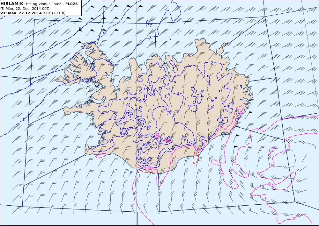
Task: Click the '(+21 h)' forecast offset text
Action: (x=59, y=13)
